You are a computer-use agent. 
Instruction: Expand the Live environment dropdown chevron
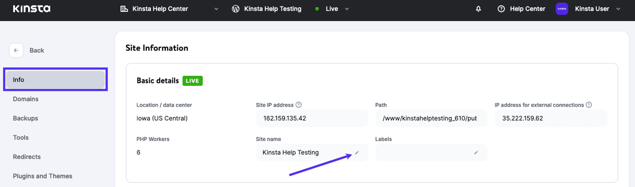pyautogui.click(x=347, y=9)
